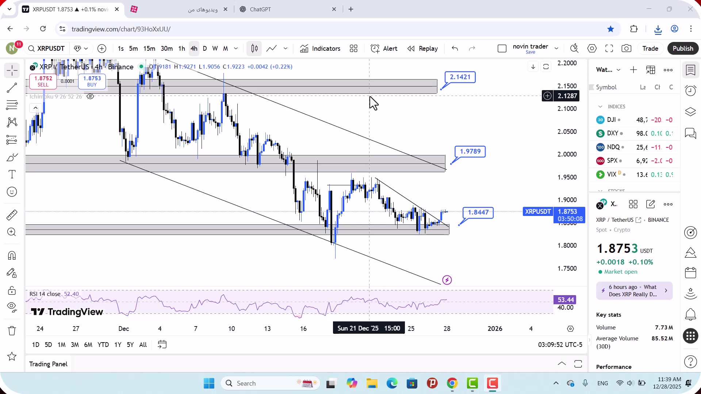Open the patterns tool group
The height and width of the screenshot is (394, 701).
tap(12, 122)
